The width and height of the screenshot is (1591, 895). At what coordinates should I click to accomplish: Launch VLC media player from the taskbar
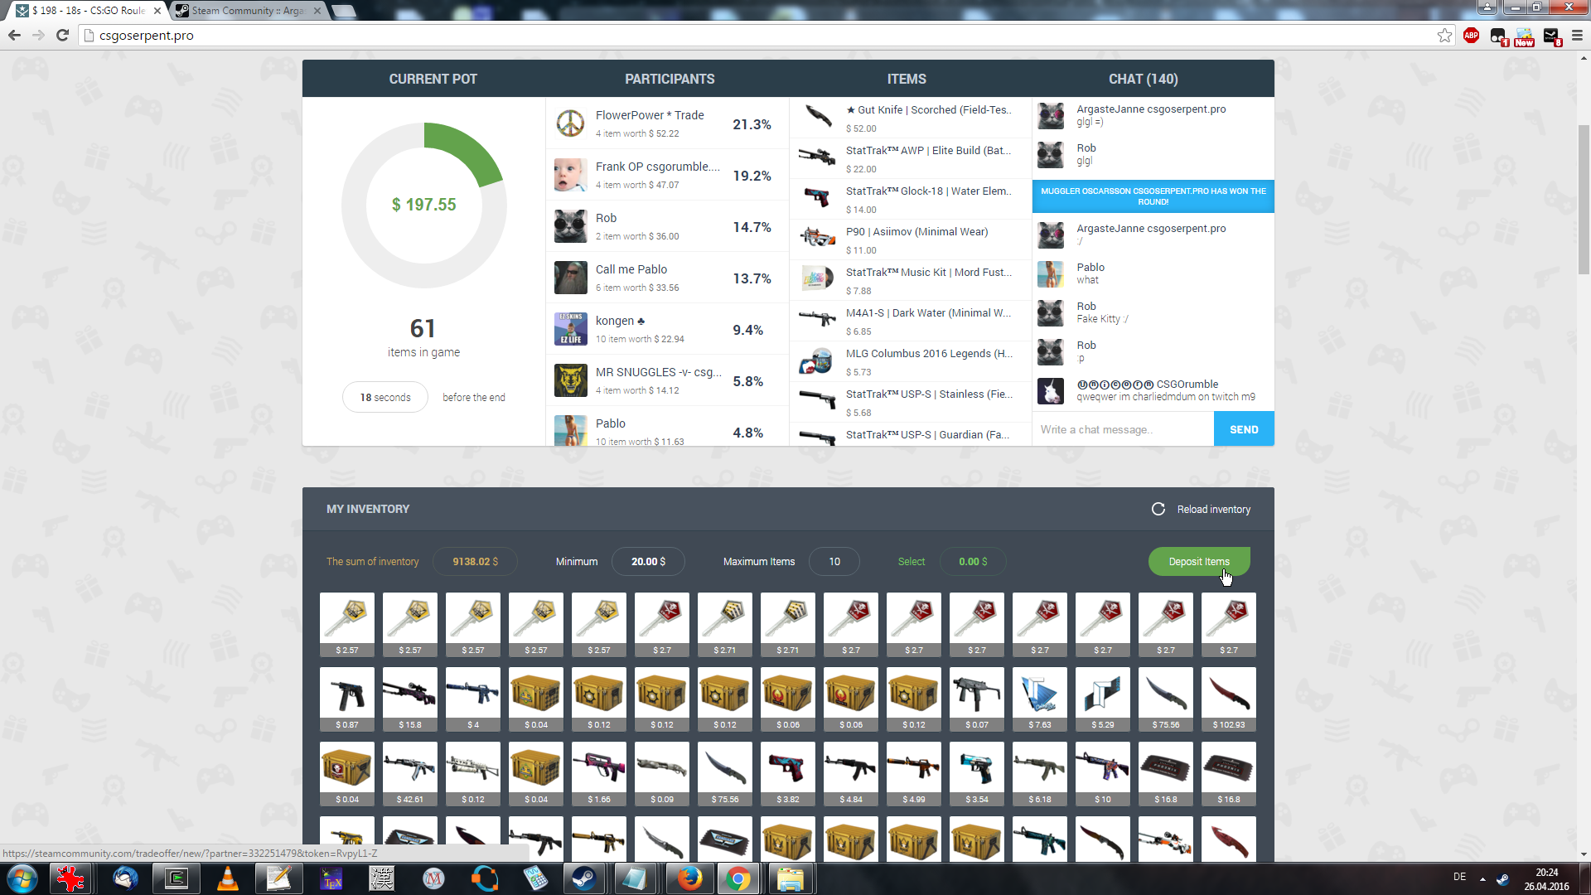(x=227, y=878)
